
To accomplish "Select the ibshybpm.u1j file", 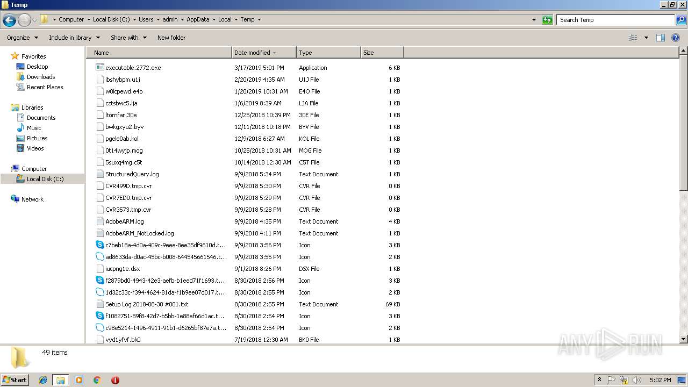I will coord(123,80).
